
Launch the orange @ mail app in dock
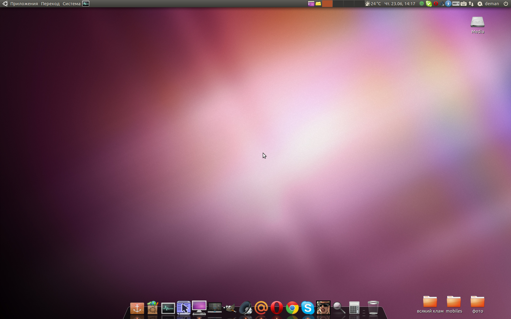tap(261, 308)
